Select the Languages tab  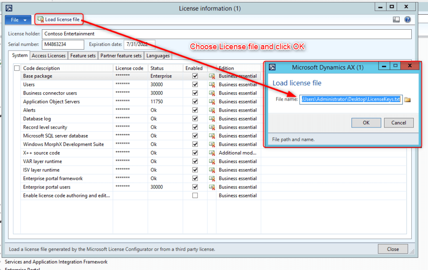click(158, 56)
